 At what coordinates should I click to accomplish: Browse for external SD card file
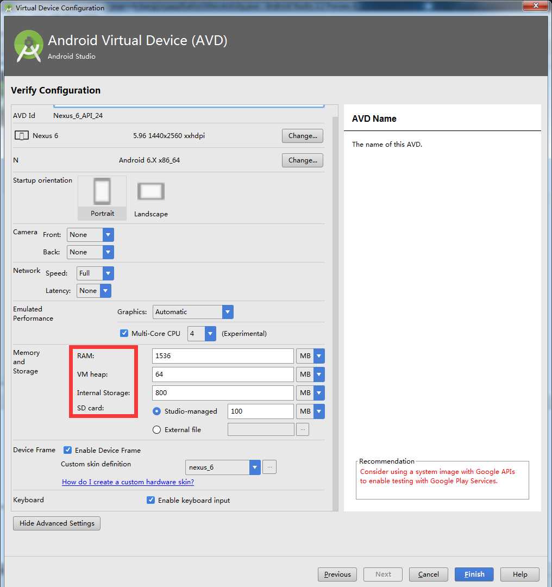[x=303, y=429]
